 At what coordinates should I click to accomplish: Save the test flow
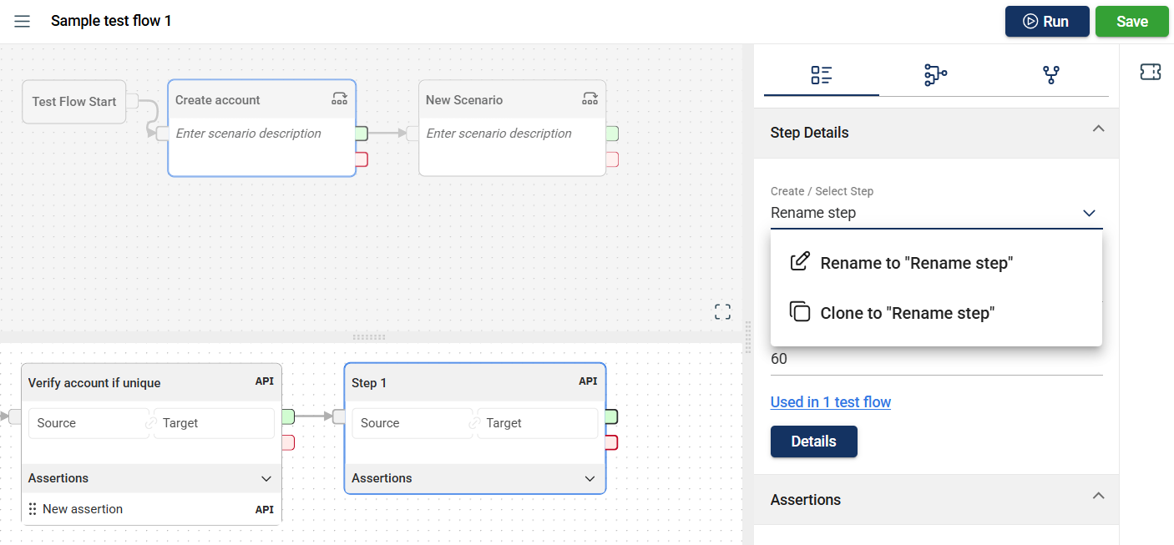tap(1131, 22)
